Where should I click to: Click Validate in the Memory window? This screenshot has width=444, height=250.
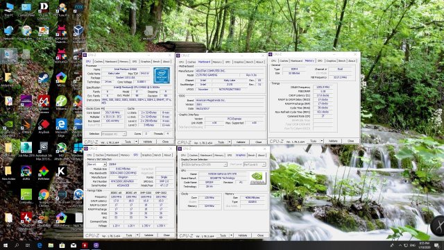point(333,141)
